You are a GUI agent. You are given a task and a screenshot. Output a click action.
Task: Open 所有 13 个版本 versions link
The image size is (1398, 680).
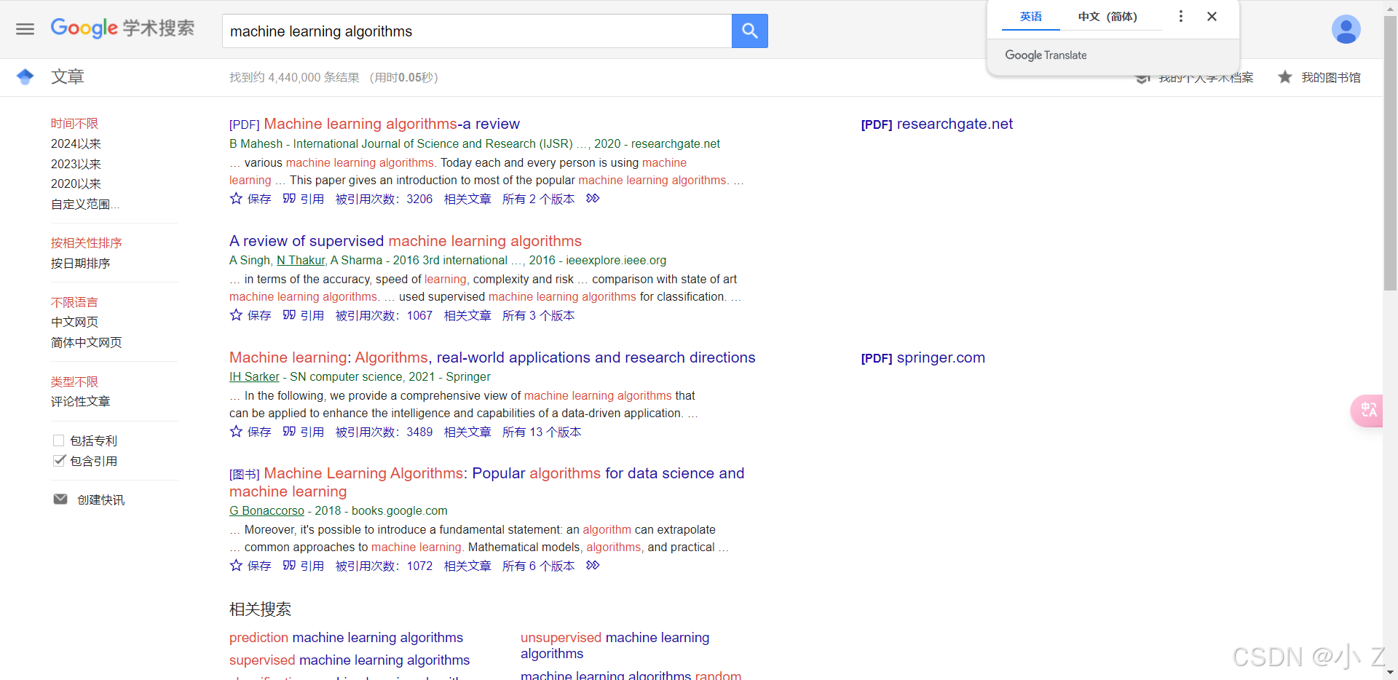point(542,432)
